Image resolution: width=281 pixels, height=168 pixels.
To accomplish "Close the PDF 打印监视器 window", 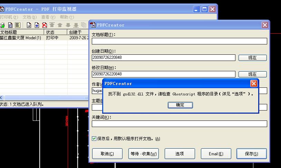I will [213, 9].
